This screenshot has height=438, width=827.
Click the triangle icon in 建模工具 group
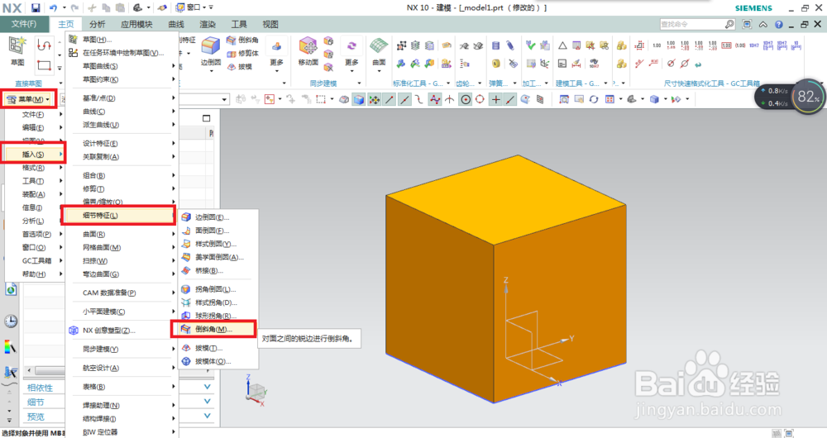pos(562,45)
